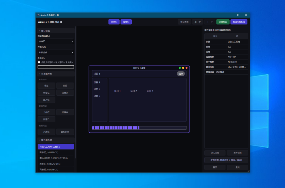Viewport: 285px width, 188px height.
Task: Select 图标列表框_2 (ICONLISTBOX) in component tree
Action: [x=56, y=158]
